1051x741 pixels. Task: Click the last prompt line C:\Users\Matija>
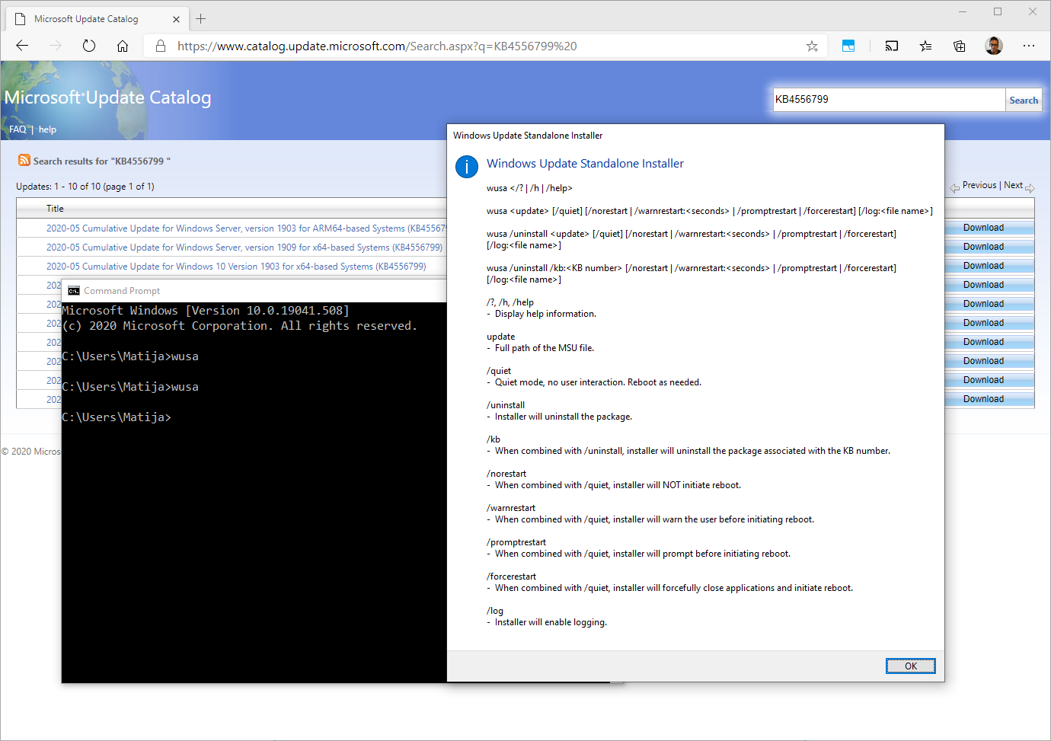[117, 417]
